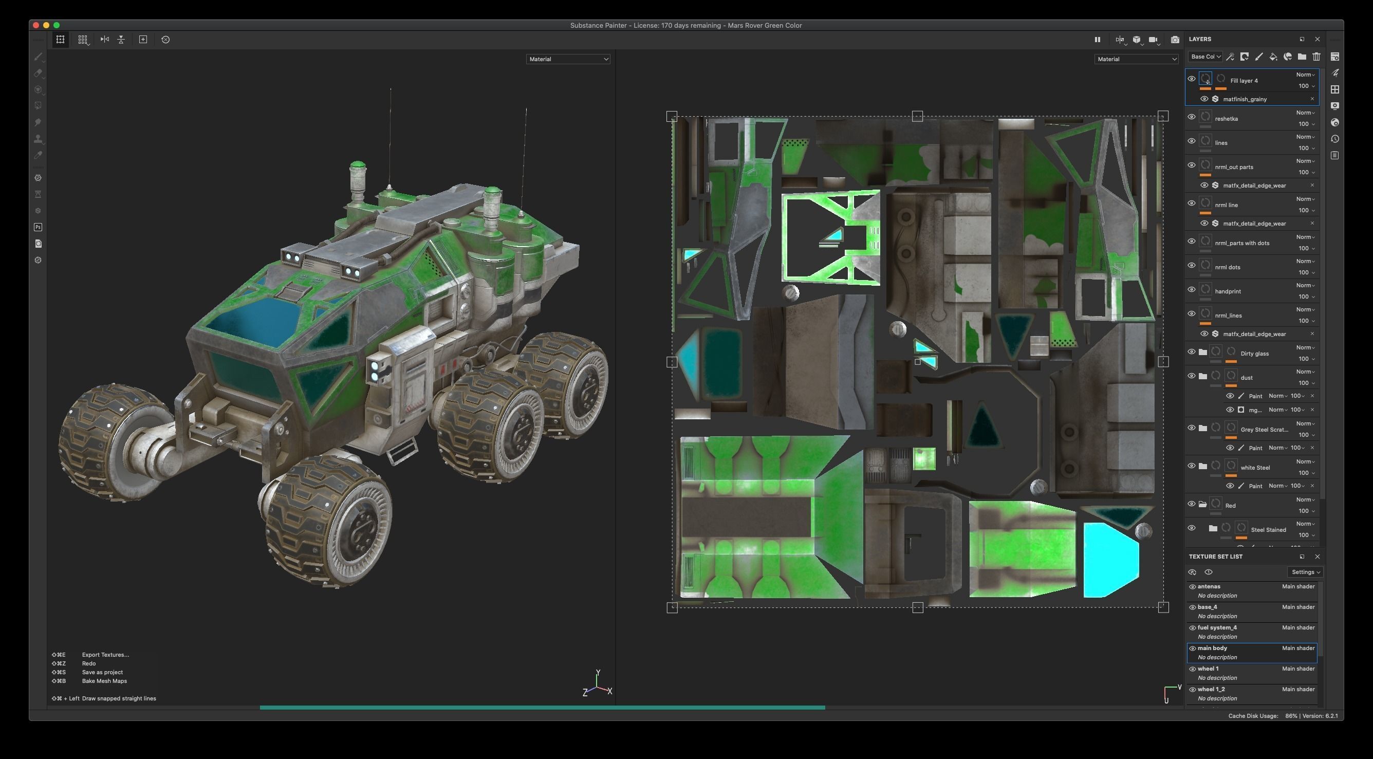The height and width of the screenshot is (759, 1373).
Task: Click the add folder icon in Layers
Action: [x=1302, y=57]
